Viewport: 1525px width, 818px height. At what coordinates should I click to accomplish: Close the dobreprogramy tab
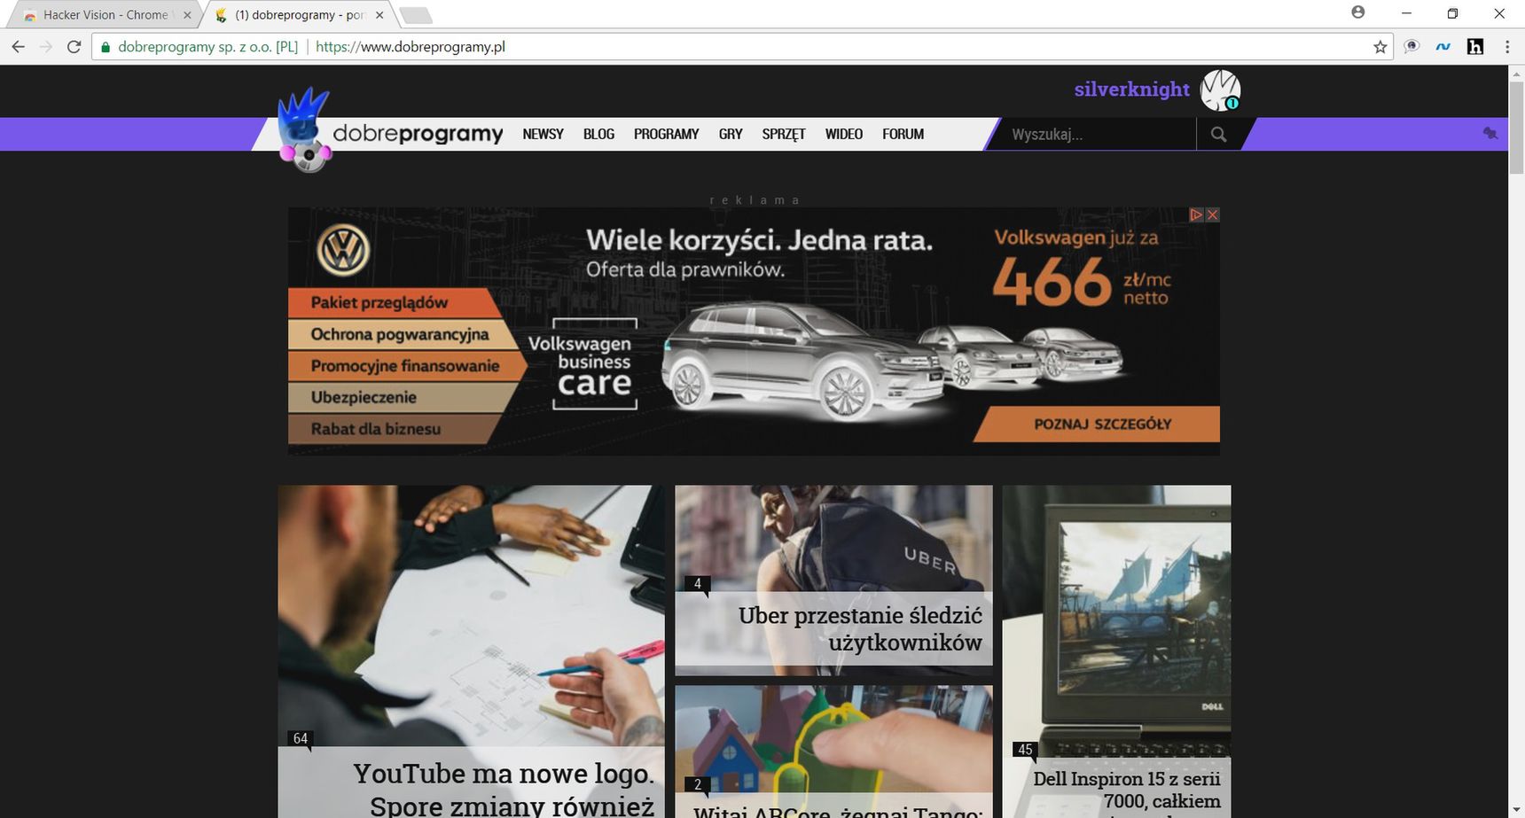point(379,15)
